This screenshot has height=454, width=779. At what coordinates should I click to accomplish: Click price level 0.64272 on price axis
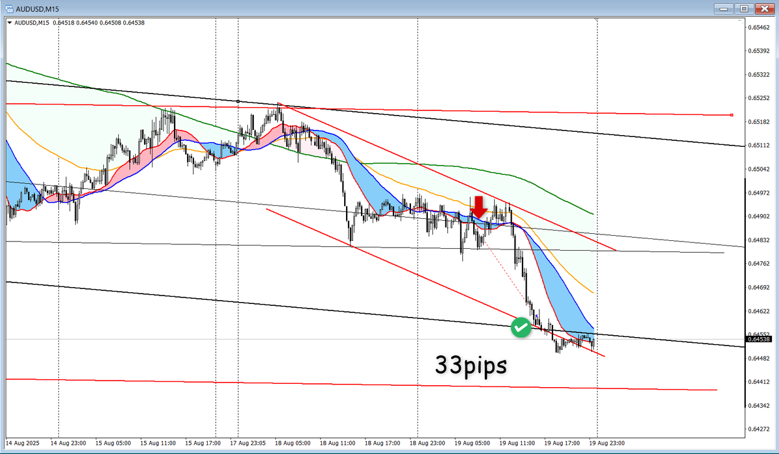758,429
